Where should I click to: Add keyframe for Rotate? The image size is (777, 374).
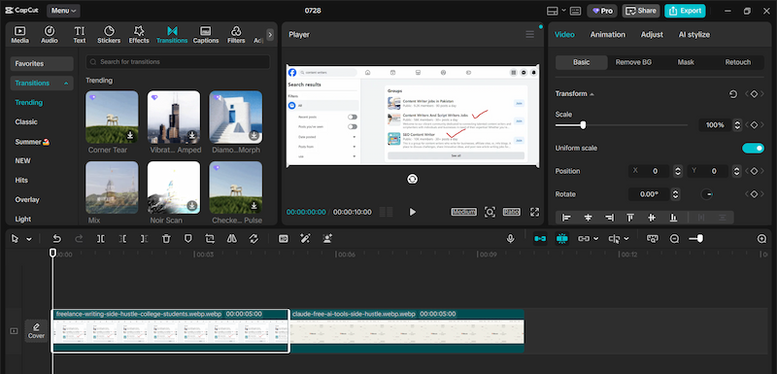coord(754,194)
